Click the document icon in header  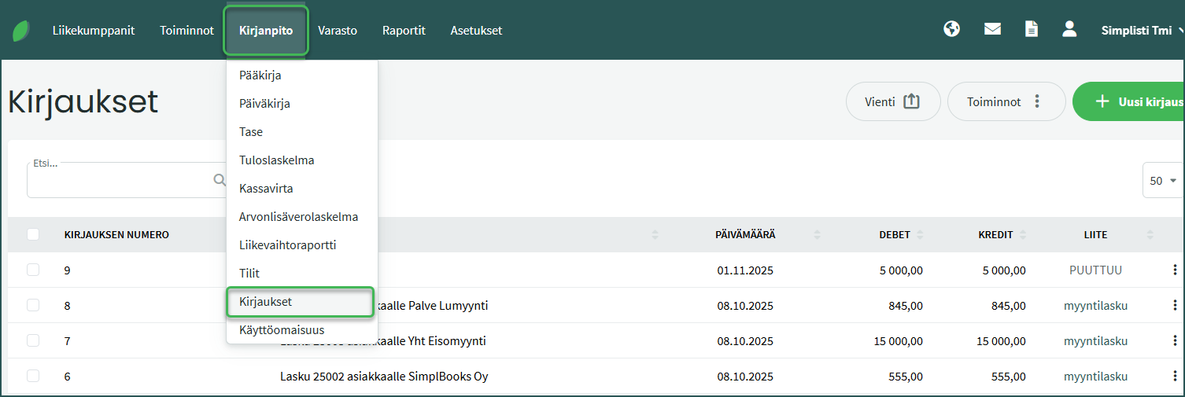point(1031,30)
